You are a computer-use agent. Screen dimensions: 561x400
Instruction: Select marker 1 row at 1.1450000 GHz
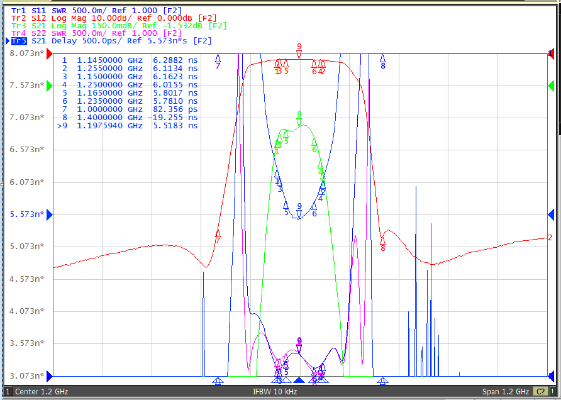[128, 60]
